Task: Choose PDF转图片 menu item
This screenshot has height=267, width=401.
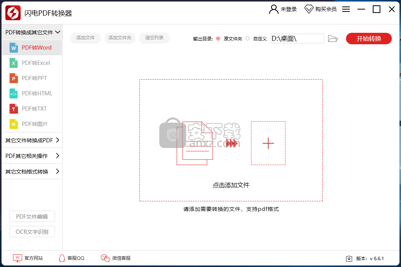Action: tap(32, 124)
